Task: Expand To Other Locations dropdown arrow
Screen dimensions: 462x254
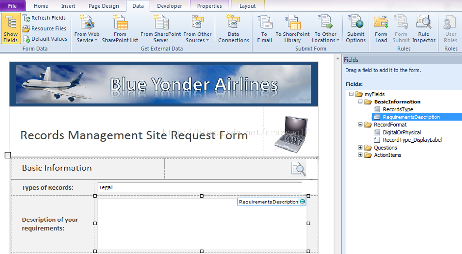Action: tap(338, 40)
